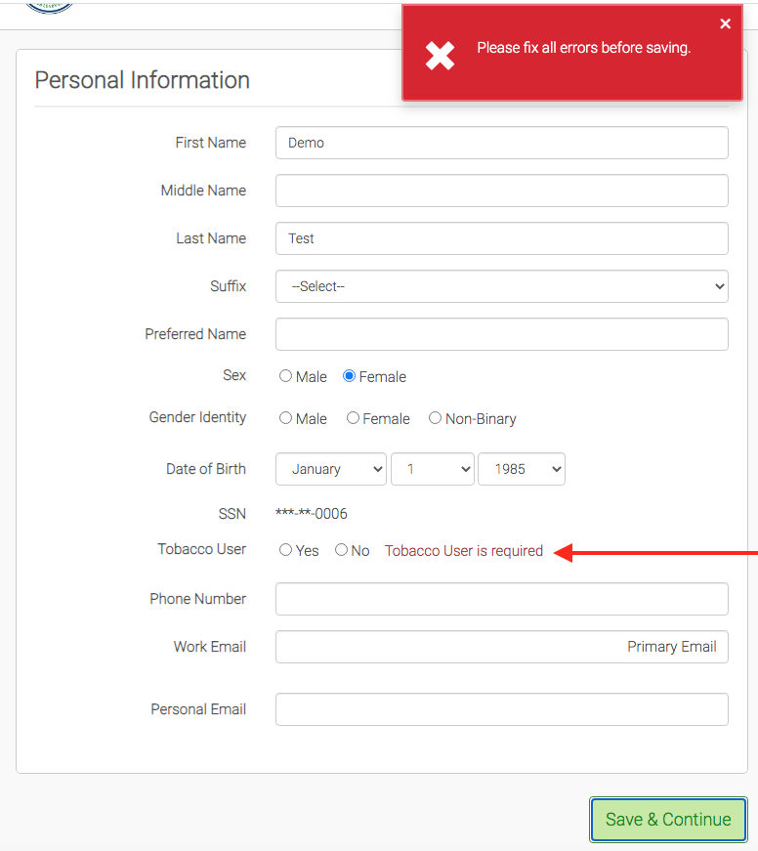Screen dimensions: 758x851
Task: Choose Non-Binary for Gender Identity
Action: tap(436, 418)
